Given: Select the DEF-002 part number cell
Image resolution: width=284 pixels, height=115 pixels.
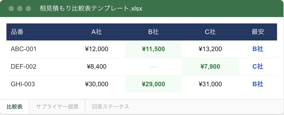Looking at the screenshot, I should [24, 67].
